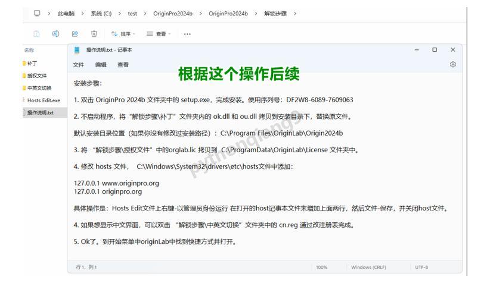
Task: Minimize the Notepad window
Action: coord(417,49)
